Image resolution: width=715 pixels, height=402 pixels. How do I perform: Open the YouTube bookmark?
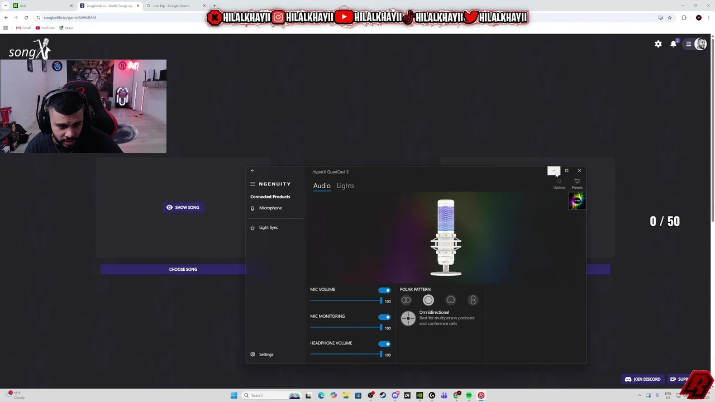coord(45,28)
